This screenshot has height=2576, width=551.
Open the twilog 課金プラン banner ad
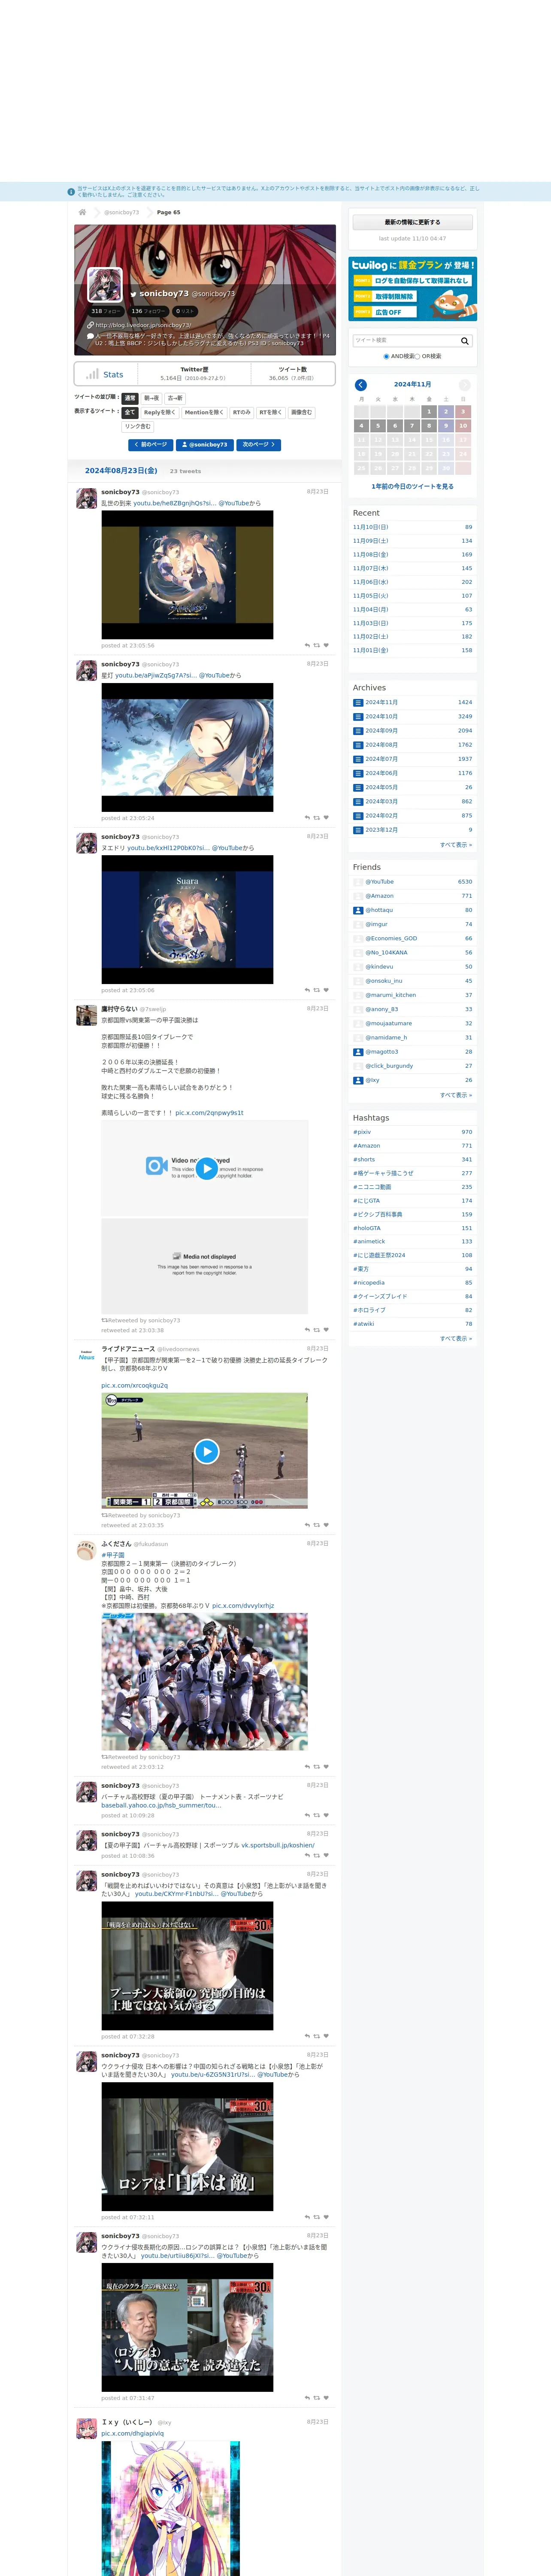pyautogui.click(x=412, y=289)
